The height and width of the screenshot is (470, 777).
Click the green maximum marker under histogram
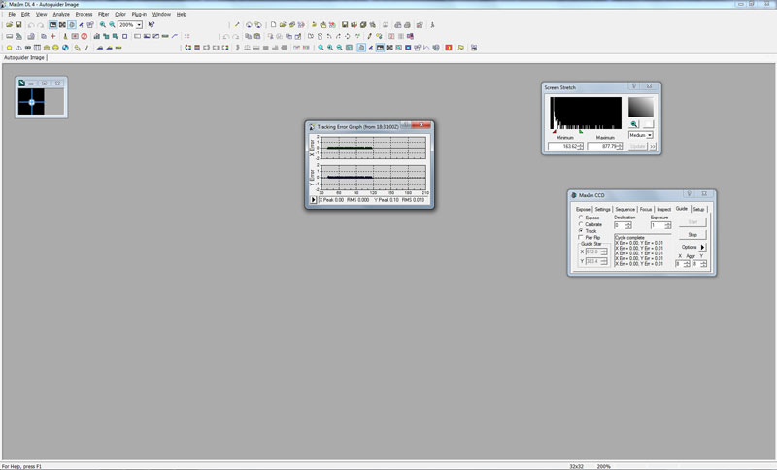click(x=581, y=131)
